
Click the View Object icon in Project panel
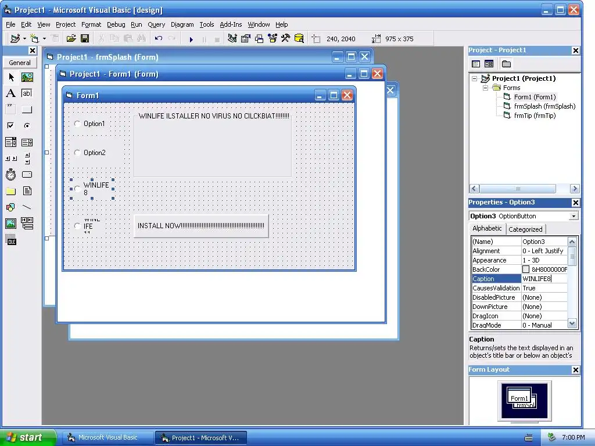click(x=489, y=64)
